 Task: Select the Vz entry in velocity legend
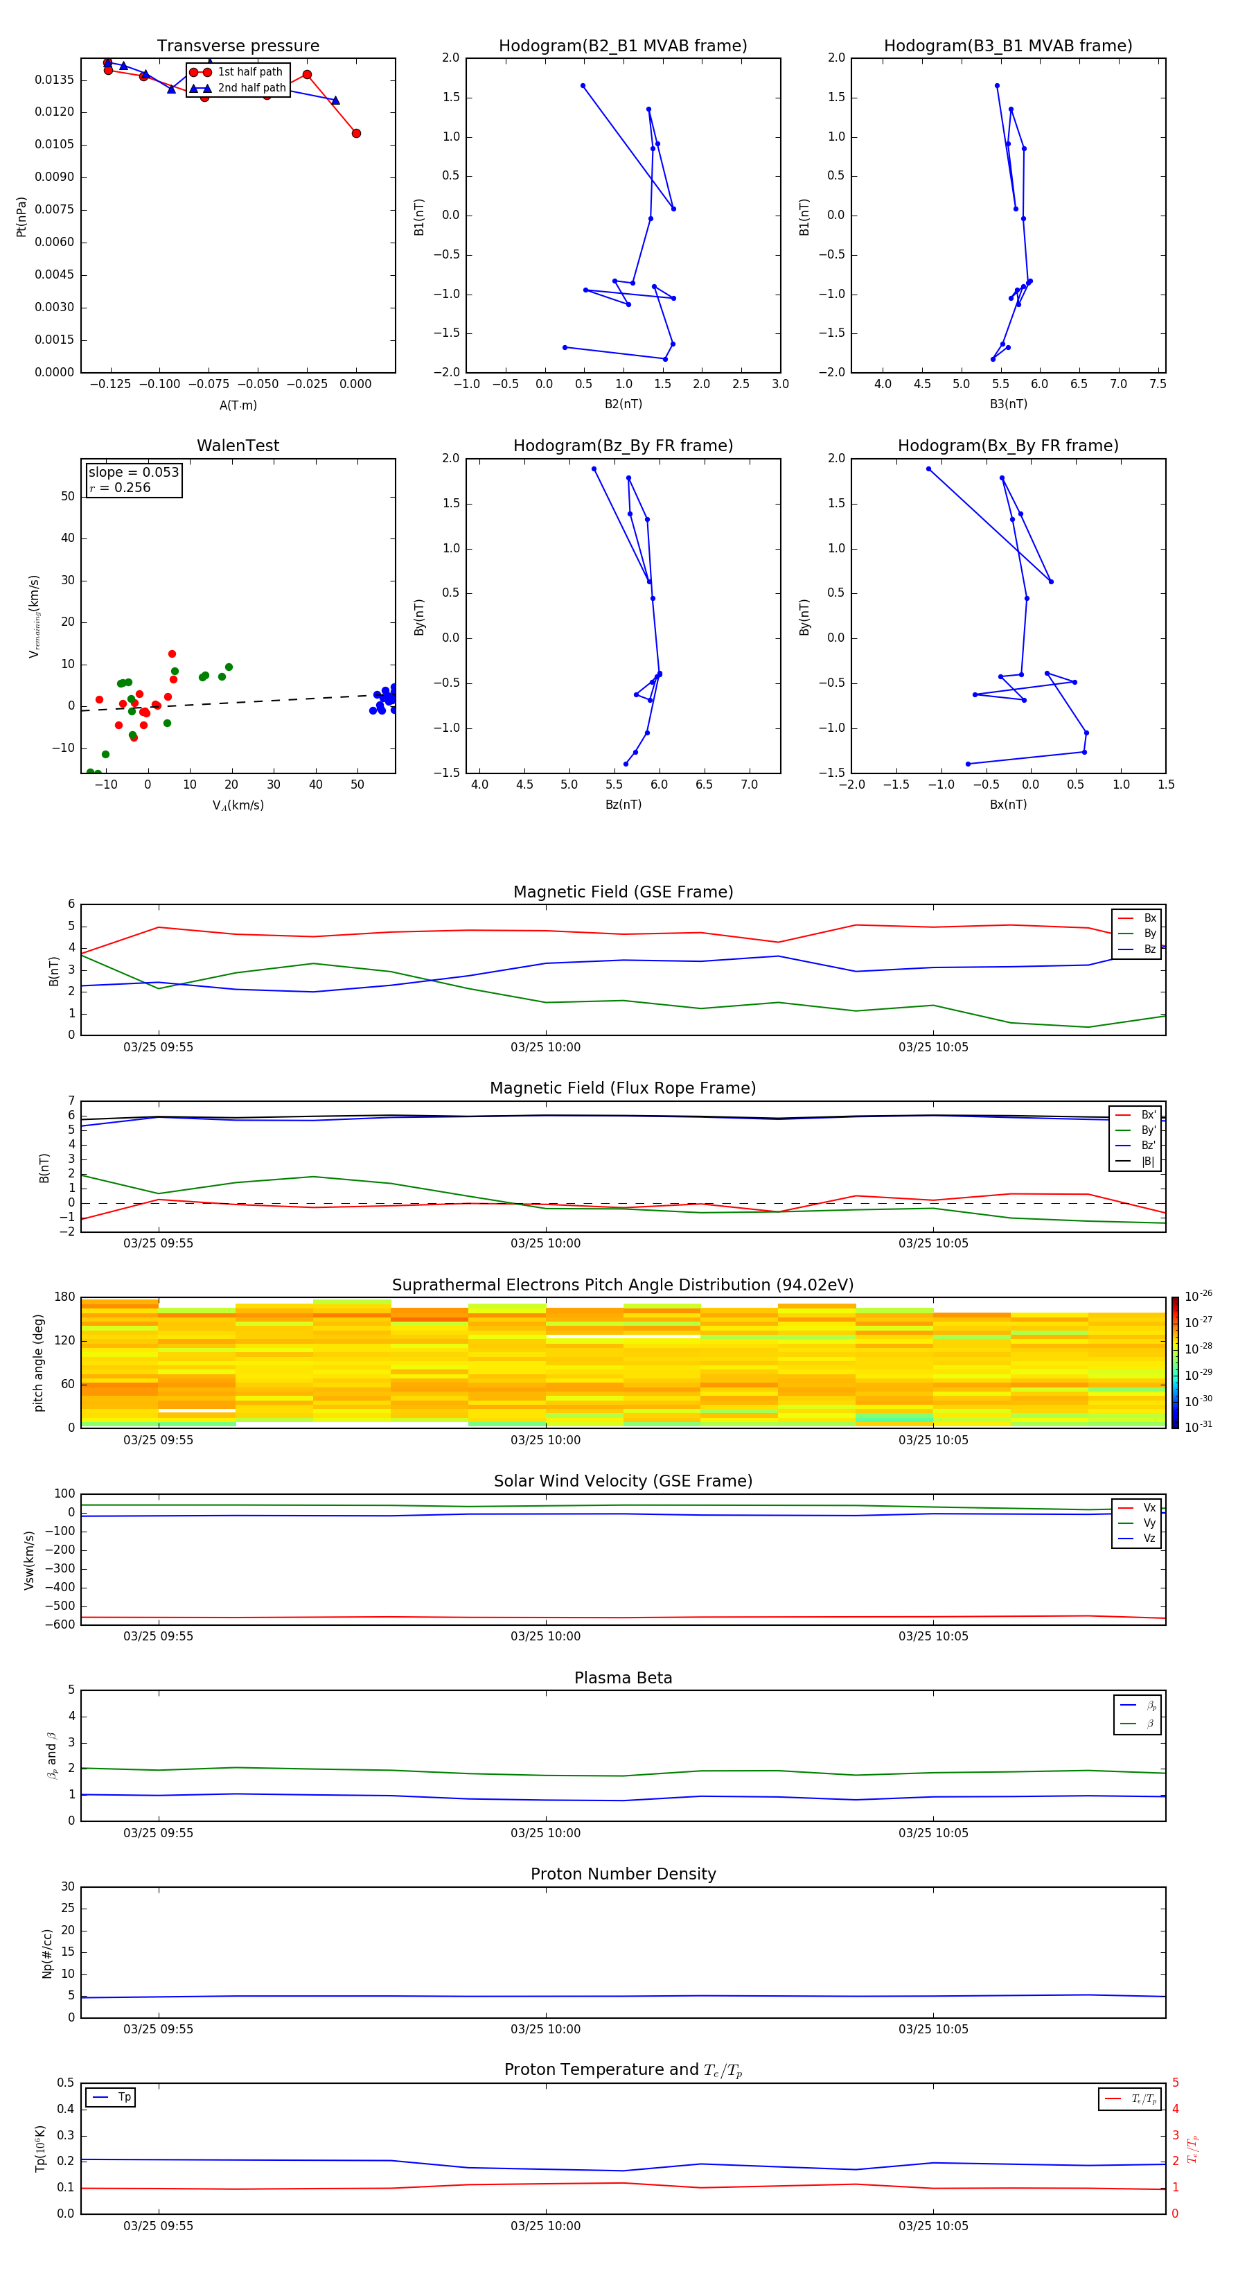[1137, 1539]
